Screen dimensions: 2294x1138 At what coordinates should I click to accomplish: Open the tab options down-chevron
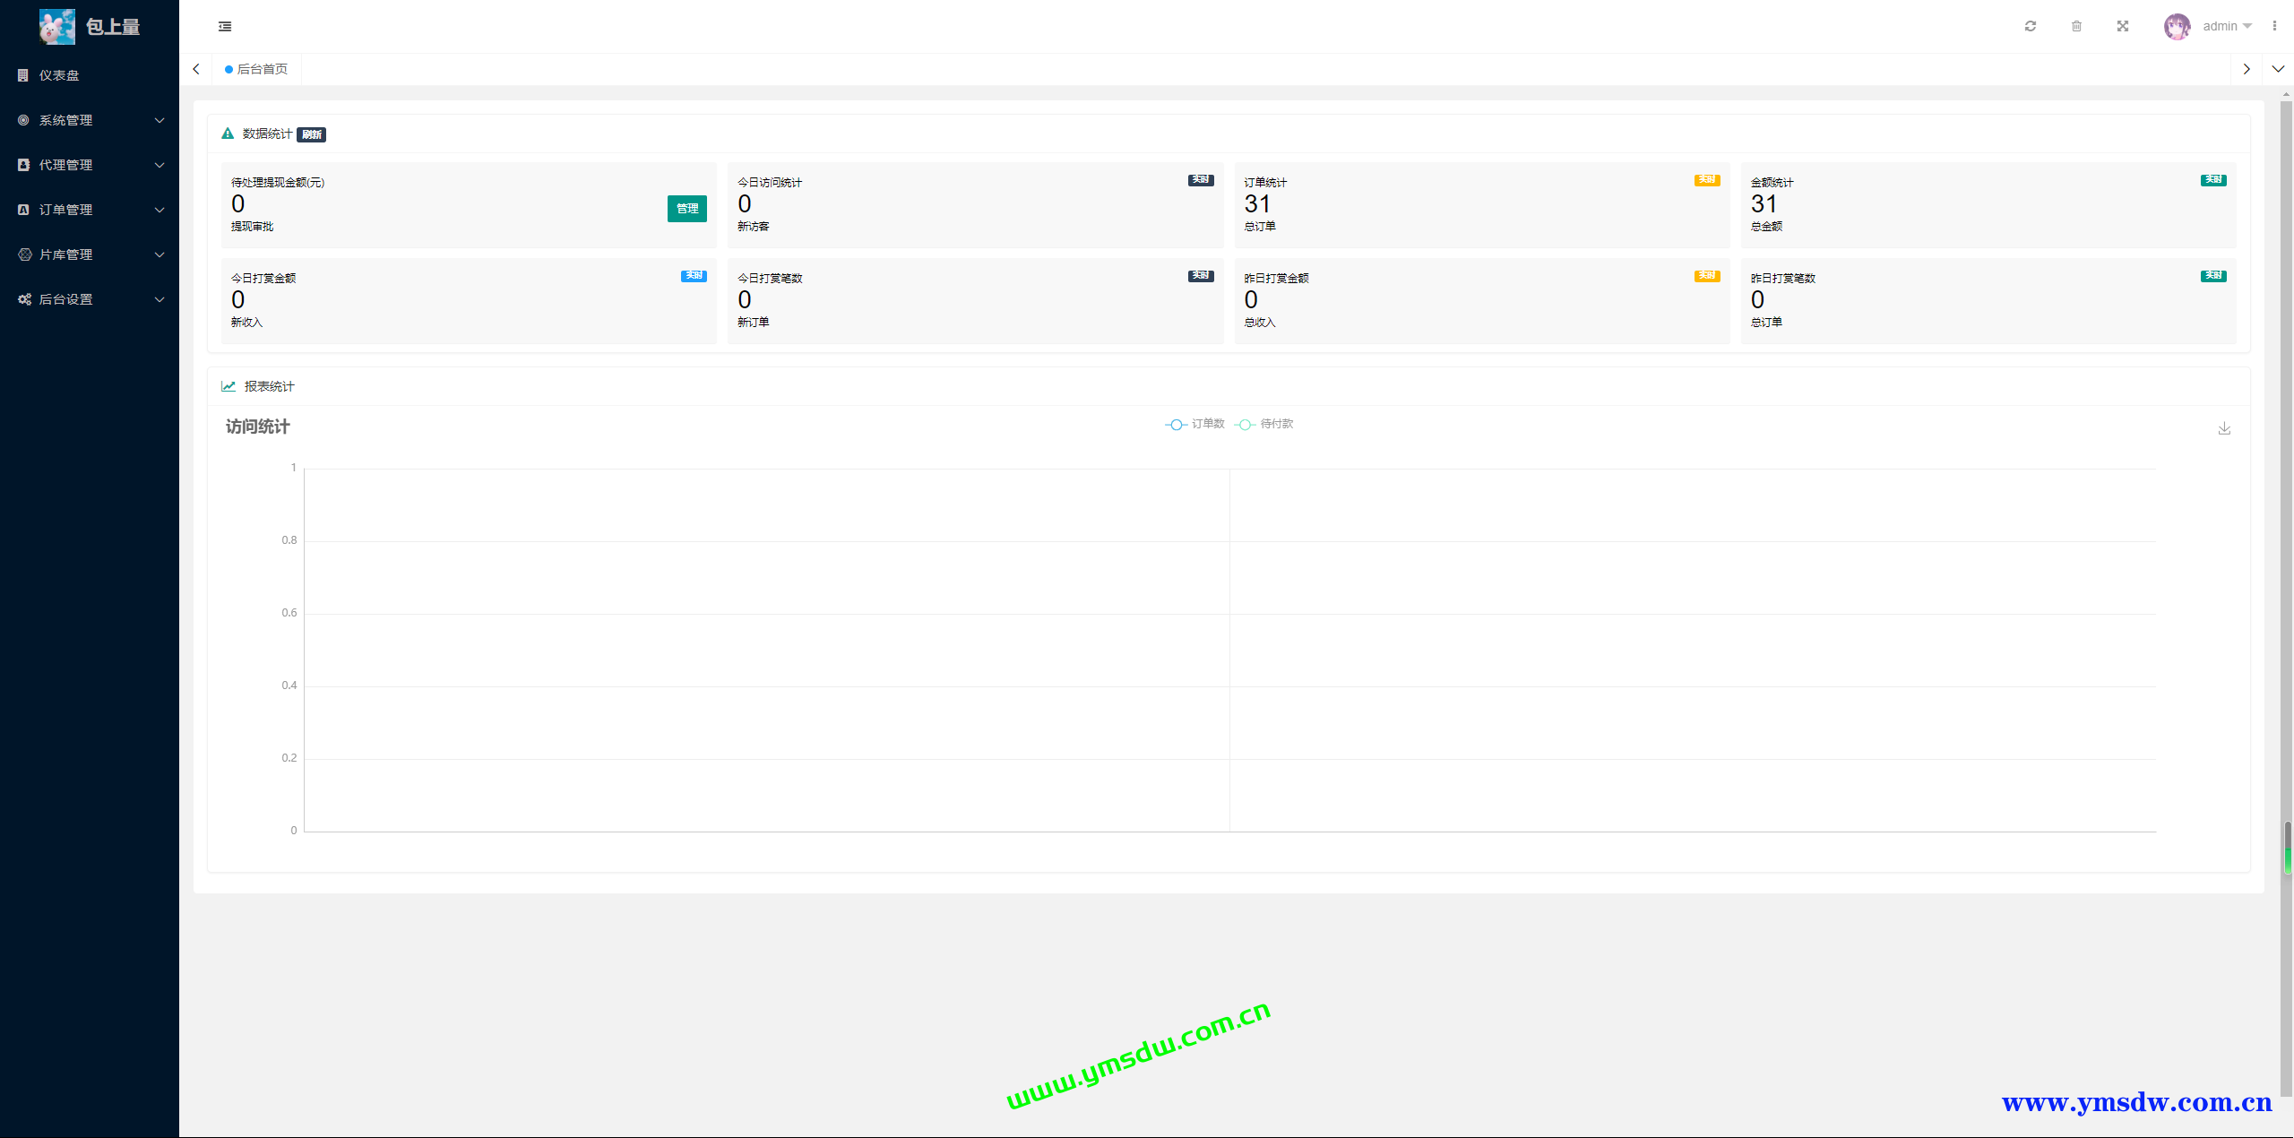pos(2278,69)
